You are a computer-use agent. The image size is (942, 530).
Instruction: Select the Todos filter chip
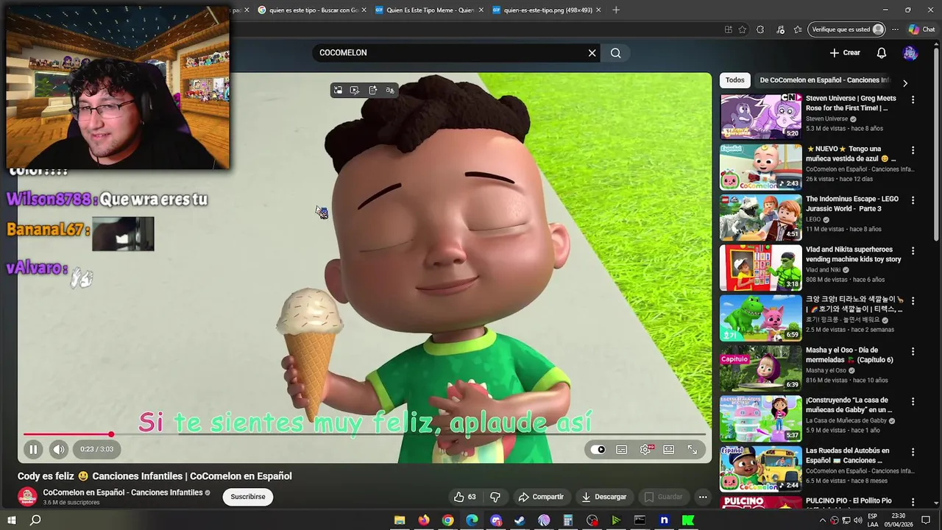click(x=735, y=80)
